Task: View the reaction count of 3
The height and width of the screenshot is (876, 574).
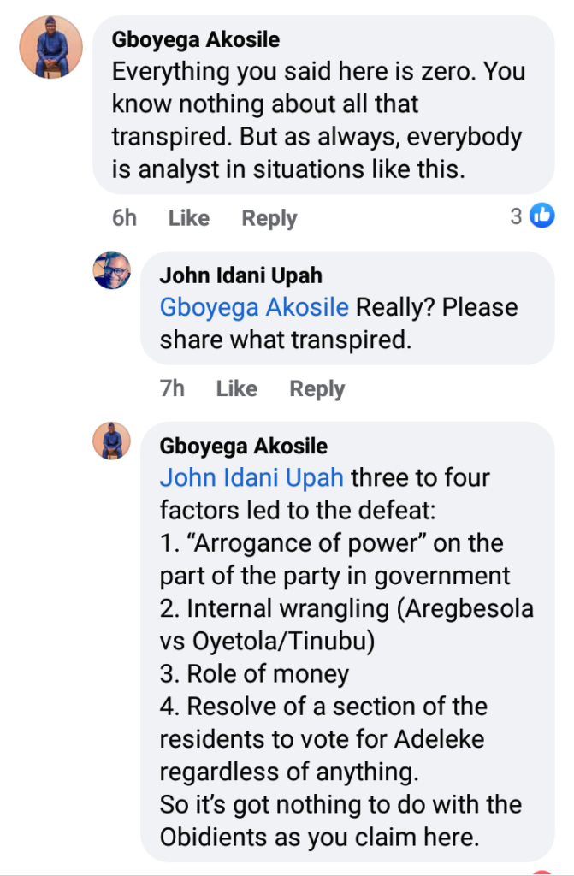Action: [516, 217]
